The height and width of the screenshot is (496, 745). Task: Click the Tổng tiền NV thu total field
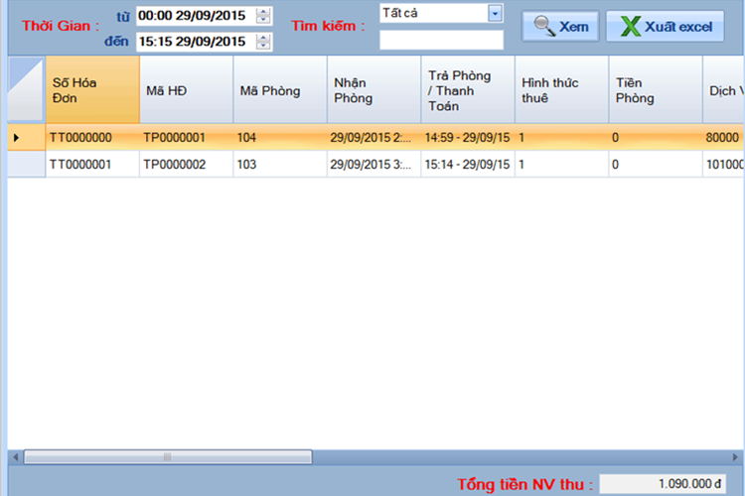[663, 484]
